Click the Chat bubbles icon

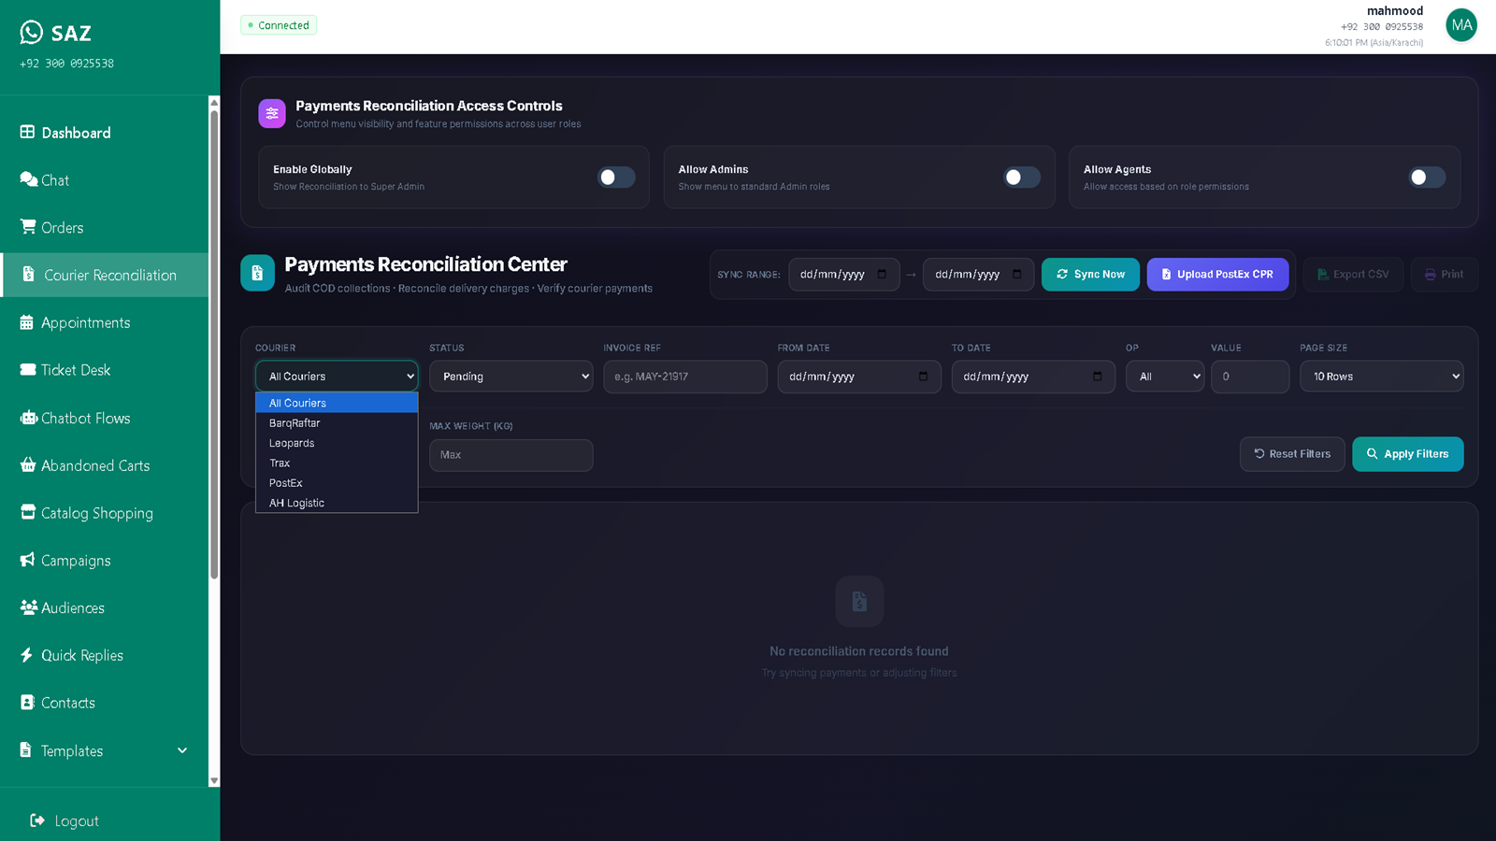tap(28, 179)
